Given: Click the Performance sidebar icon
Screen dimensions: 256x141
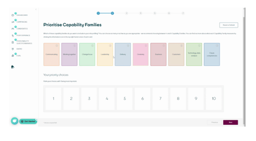Looking at the screenshot, I should 13,35.
